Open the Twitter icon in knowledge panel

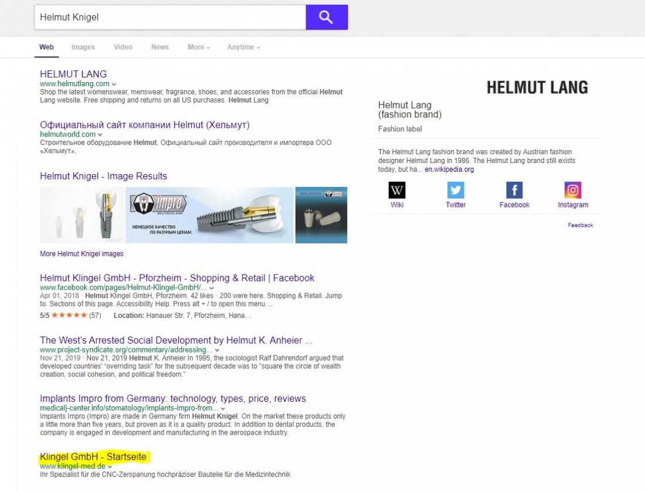coord(456,191)
